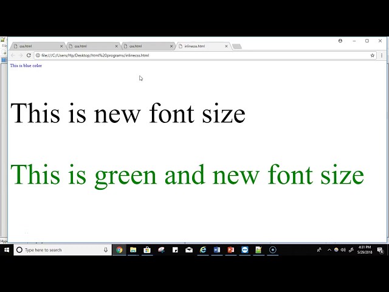This screenshot has width=389, height=292.
Task: Open Microsoft Word from the taskbar
Action: tap(217, 250)
